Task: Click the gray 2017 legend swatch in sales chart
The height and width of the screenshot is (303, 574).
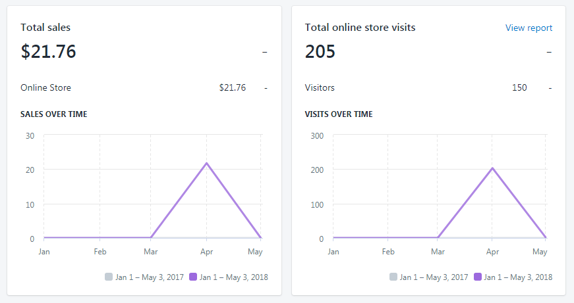Action: 109,277
